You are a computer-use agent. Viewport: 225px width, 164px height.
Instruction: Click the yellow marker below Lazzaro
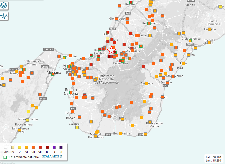point(77,127)
